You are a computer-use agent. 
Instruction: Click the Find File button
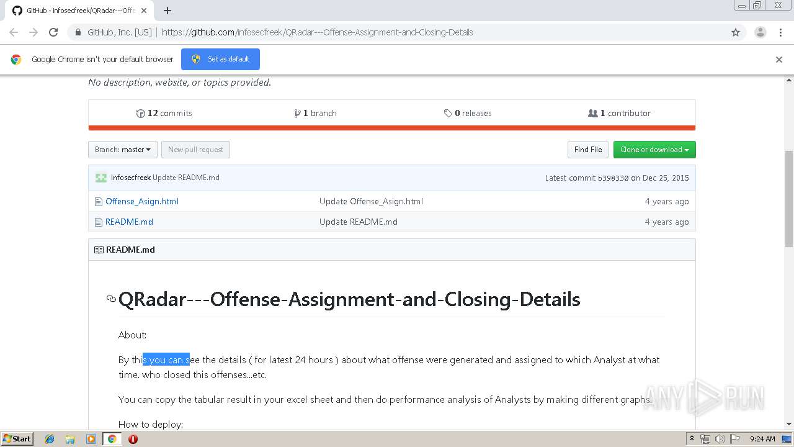click(x=587, y=150)
